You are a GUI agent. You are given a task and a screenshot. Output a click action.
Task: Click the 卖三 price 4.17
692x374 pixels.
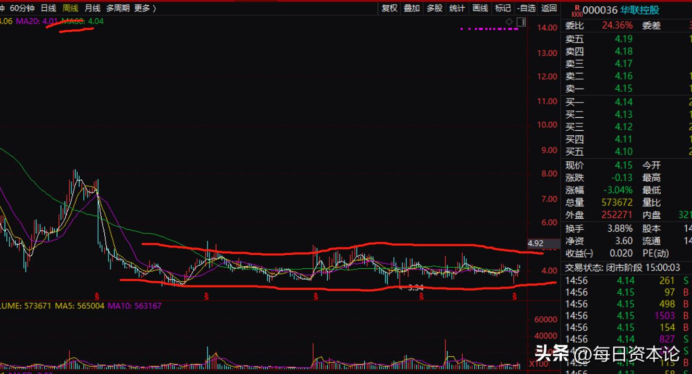(623, 64)
